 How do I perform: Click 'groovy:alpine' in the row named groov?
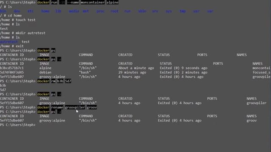point(52,120)
